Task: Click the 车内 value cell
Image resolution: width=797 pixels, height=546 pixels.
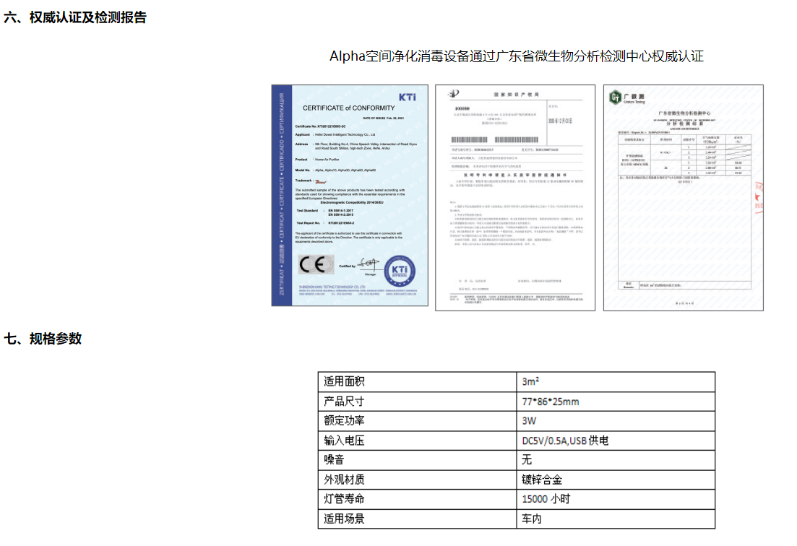Action: click(x=616, y=519)
